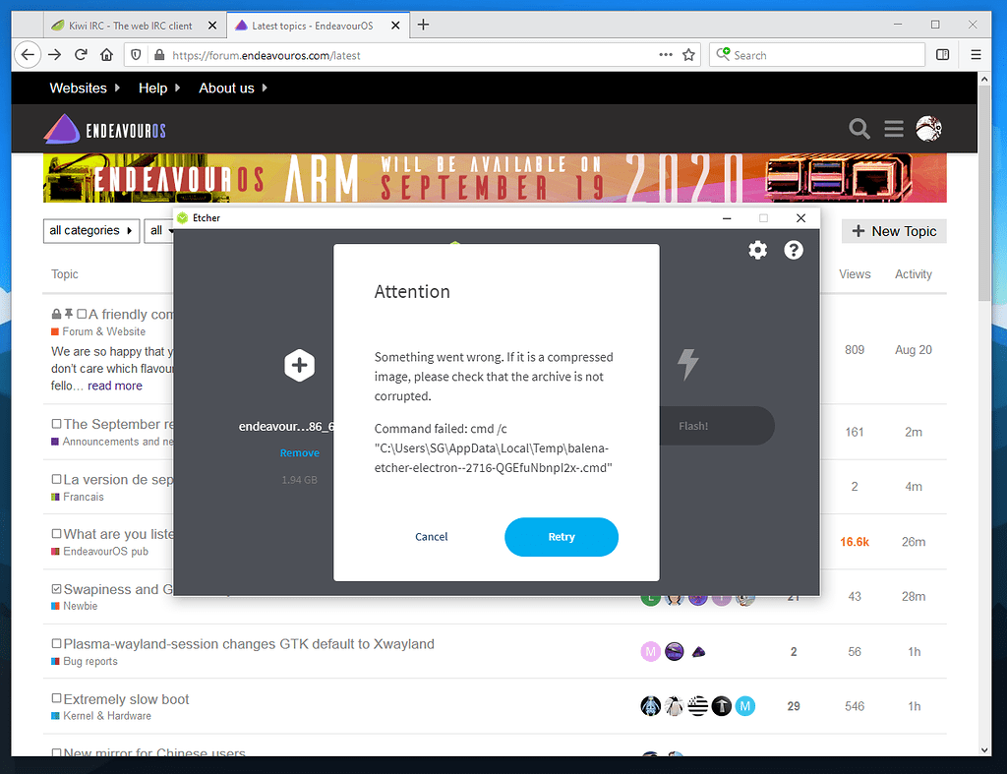
Task: Open Etcher settings gear icon
Action: pyautogui.click(x=757, y=250)
